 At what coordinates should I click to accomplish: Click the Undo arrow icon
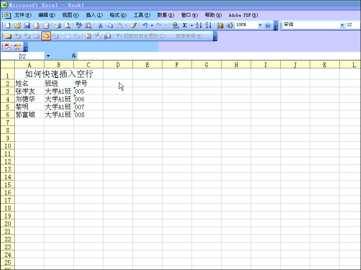click(x=145, y=25)
